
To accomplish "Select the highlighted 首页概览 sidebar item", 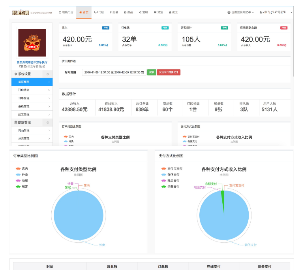I will click(32, 82).
